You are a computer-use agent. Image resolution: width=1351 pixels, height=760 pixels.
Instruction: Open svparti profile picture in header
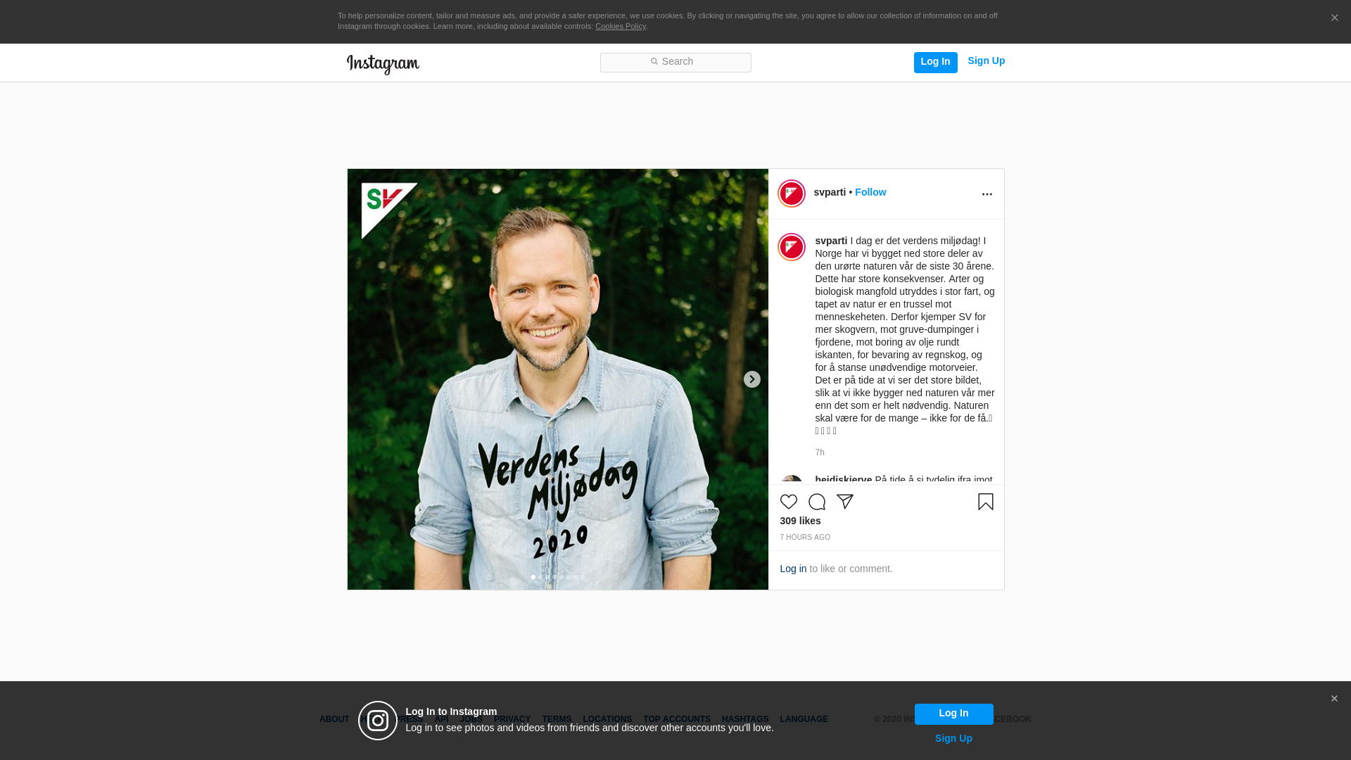pos(792,194)
